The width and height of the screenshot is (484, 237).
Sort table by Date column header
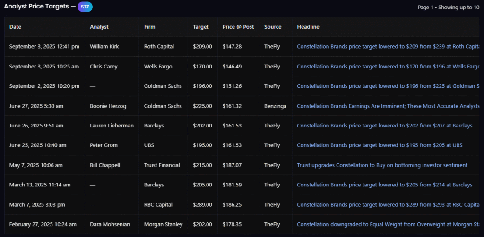tap(16, 27)
